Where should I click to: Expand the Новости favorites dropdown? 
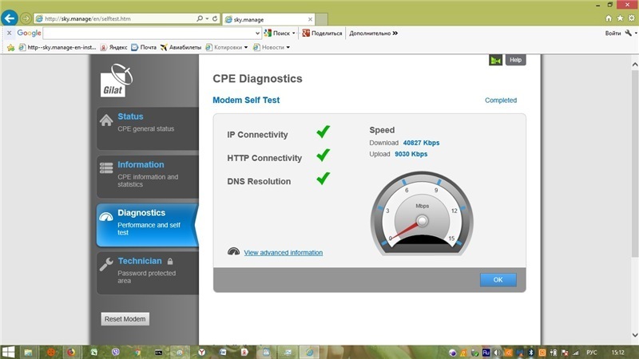(288, 47)
